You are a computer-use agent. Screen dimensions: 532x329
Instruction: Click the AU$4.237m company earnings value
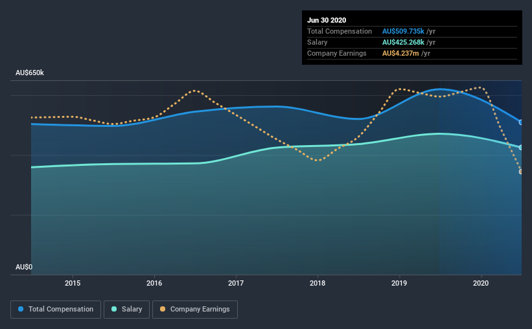click(x=400, y=53)
